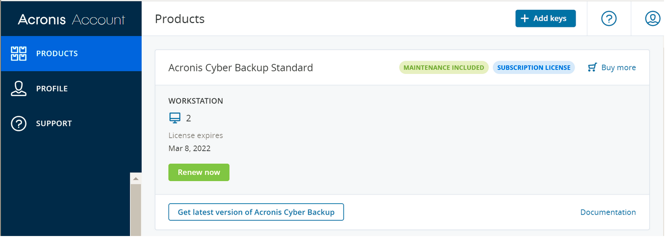Open help via the header question-mark icon

(609, 19)
